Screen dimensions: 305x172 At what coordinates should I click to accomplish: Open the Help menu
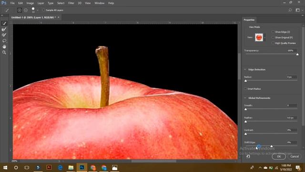tap(111, 3)
